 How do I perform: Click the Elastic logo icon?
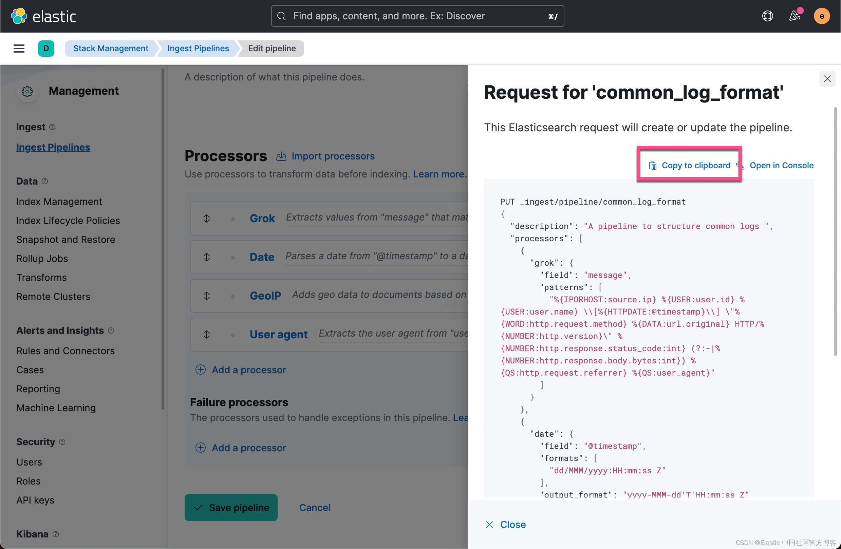(19, 16)
